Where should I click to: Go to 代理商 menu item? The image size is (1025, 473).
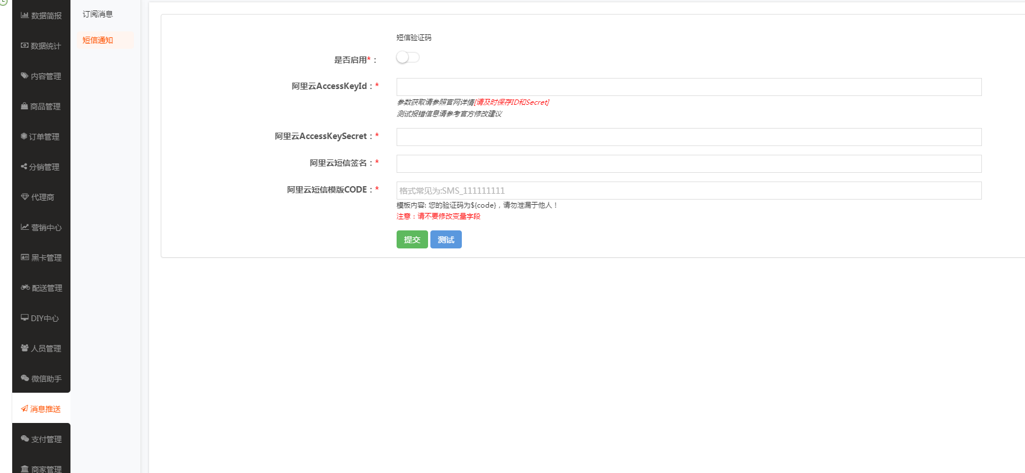(41, 197)
